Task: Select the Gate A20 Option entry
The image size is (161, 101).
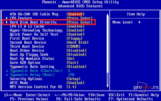Action: 25,63
